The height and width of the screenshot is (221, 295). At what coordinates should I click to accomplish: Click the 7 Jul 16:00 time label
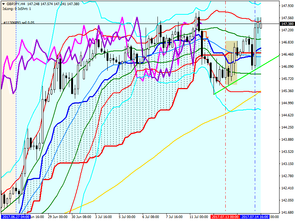point(174,217)
